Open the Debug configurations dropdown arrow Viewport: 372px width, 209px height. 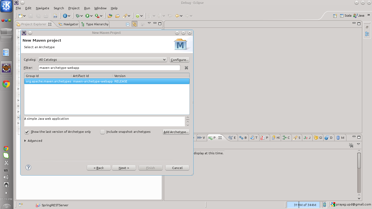click(x=81, y=16)
